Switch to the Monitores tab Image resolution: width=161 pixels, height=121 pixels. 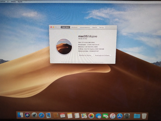pos(74,27)
